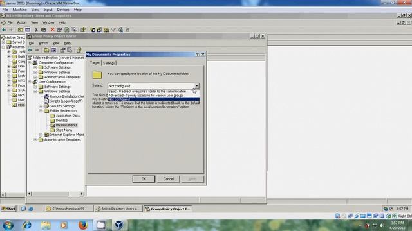Expand Software Settings under Computer Configuration
The height and width of the screenshot is (231, 412).
[35, 67]
